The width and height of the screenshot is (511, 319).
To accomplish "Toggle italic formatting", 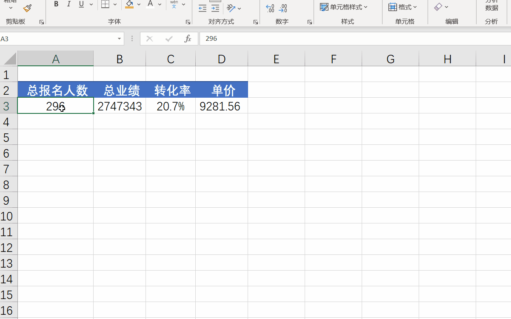I will 69,5.
